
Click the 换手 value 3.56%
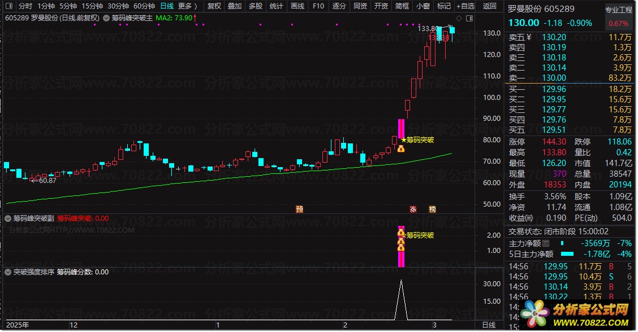click(555, 196)
